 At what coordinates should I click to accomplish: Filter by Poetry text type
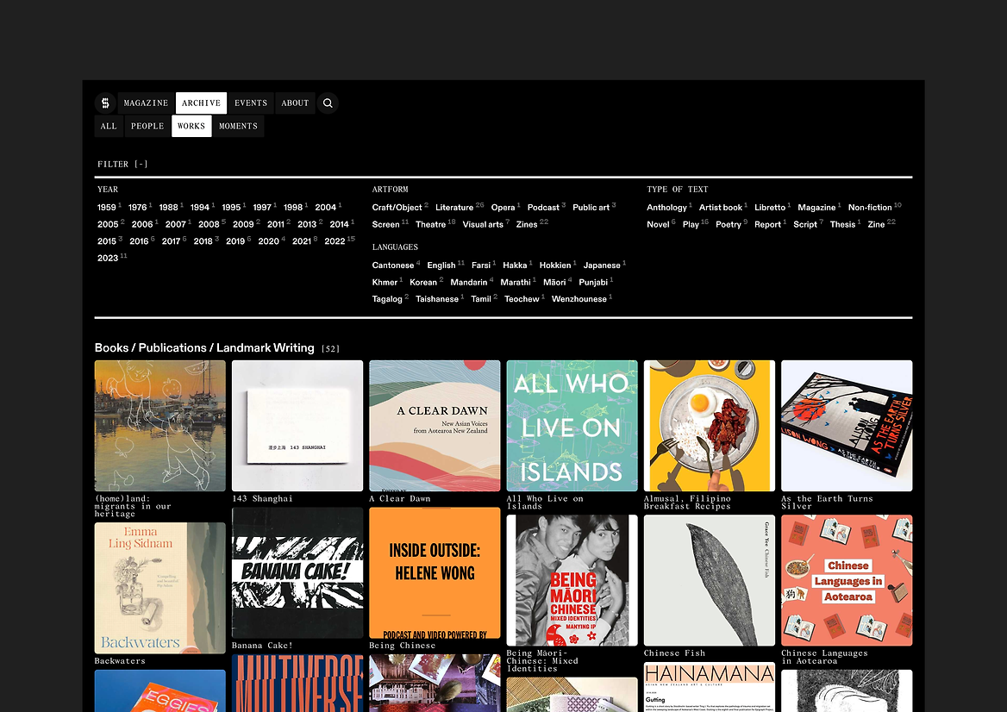pos(728,224)
